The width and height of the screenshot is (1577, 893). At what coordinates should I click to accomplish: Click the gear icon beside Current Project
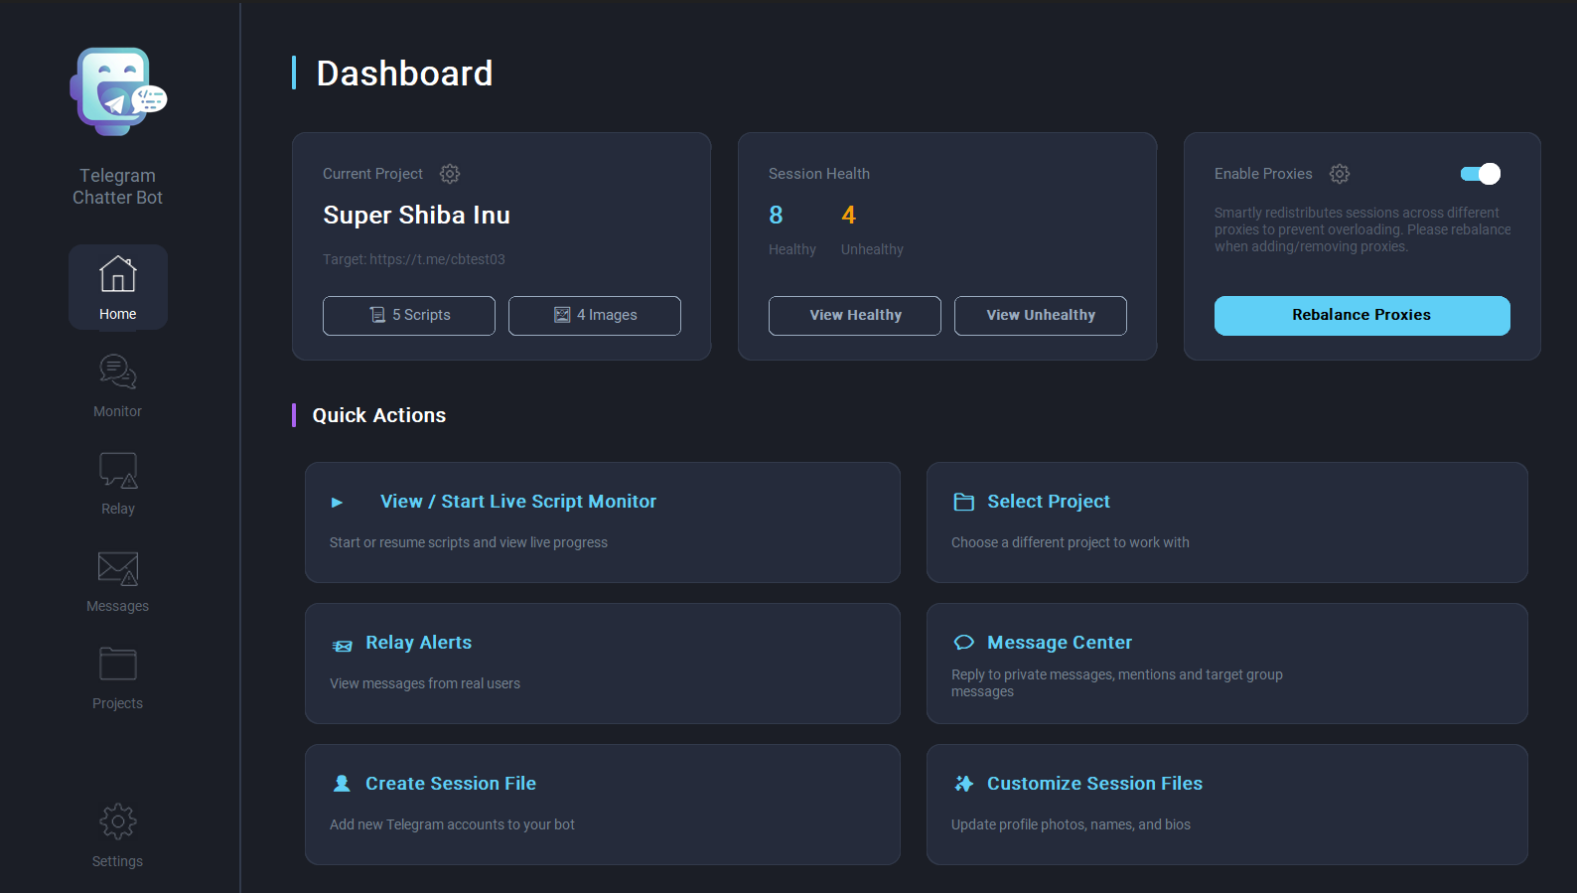coord(450,174)
